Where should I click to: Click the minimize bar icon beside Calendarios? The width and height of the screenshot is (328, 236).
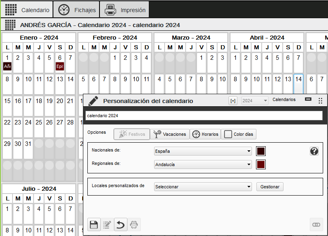click(308, 99)
